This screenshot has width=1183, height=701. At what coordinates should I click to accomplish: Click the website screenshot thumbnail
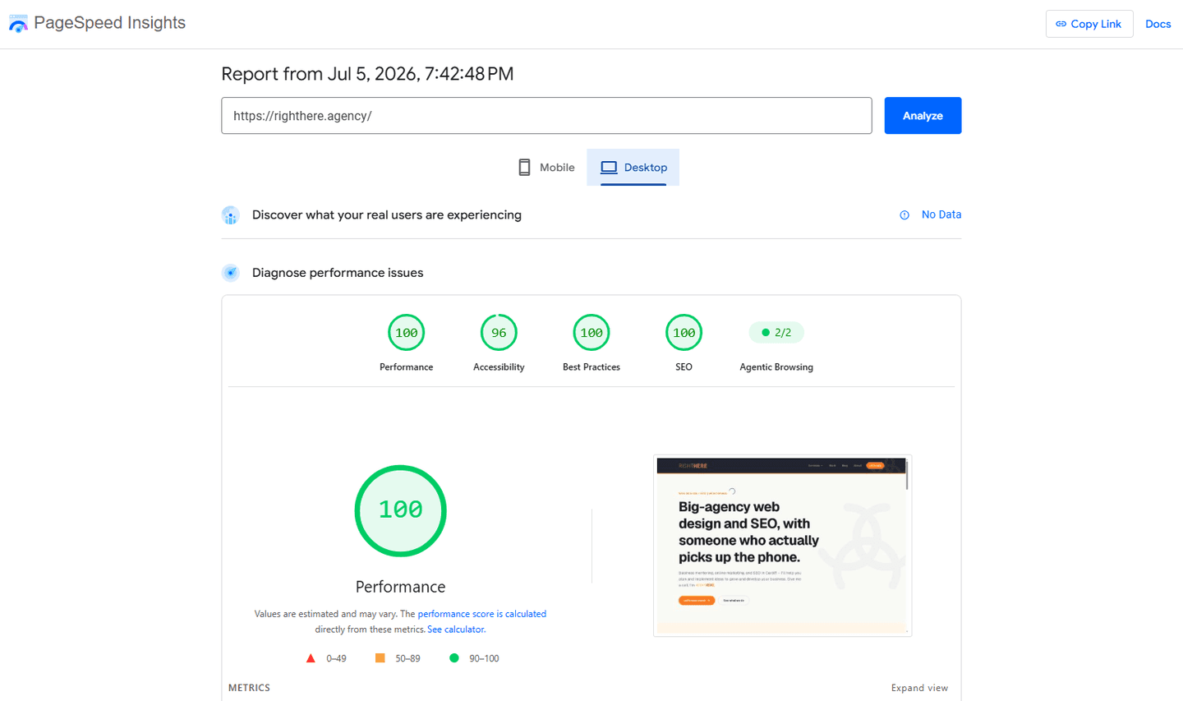pos(782,546)
